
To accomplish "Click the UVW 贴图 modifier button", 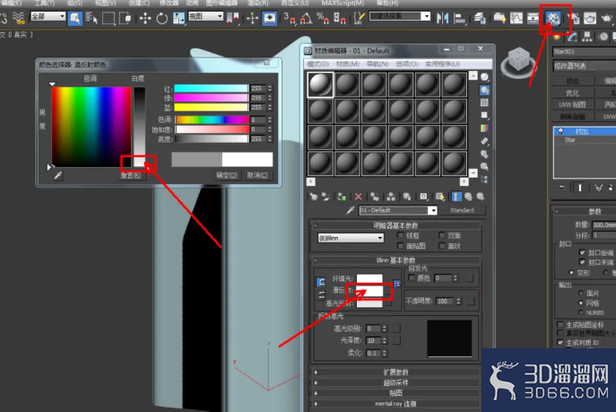I will (x=572, y=105).
